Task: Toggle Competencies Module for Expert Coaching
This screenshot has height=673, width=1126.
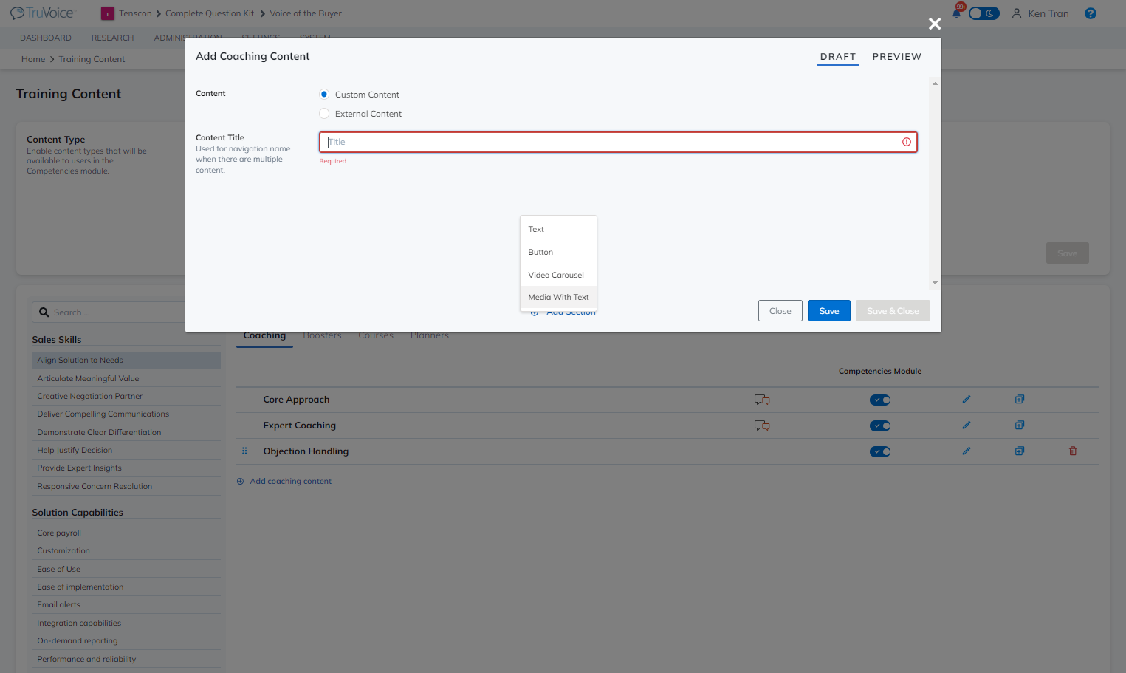Action: (880, 426)
